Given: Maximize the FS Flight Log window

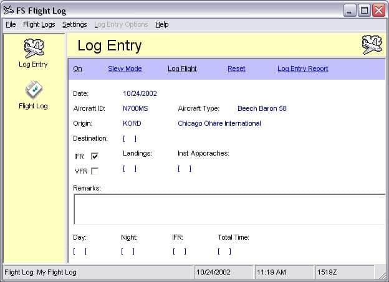Looking at the screenshot, I should pos(365,10).
